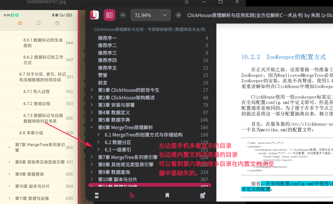
Task: Click the outline header ClickHouse原理解析与应用 book title
Action: (150, 29)
